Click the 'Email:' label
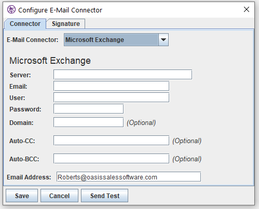Viewport: 259px width, 209px height. [18, 87]
